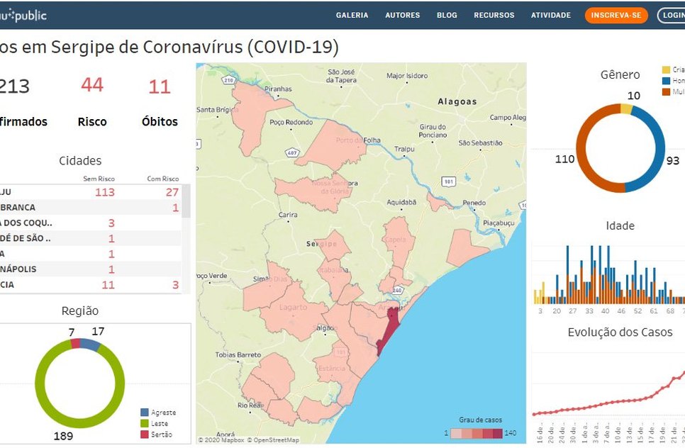
Task: Click the 189 label under the Região donut
Action: point(63,436)
